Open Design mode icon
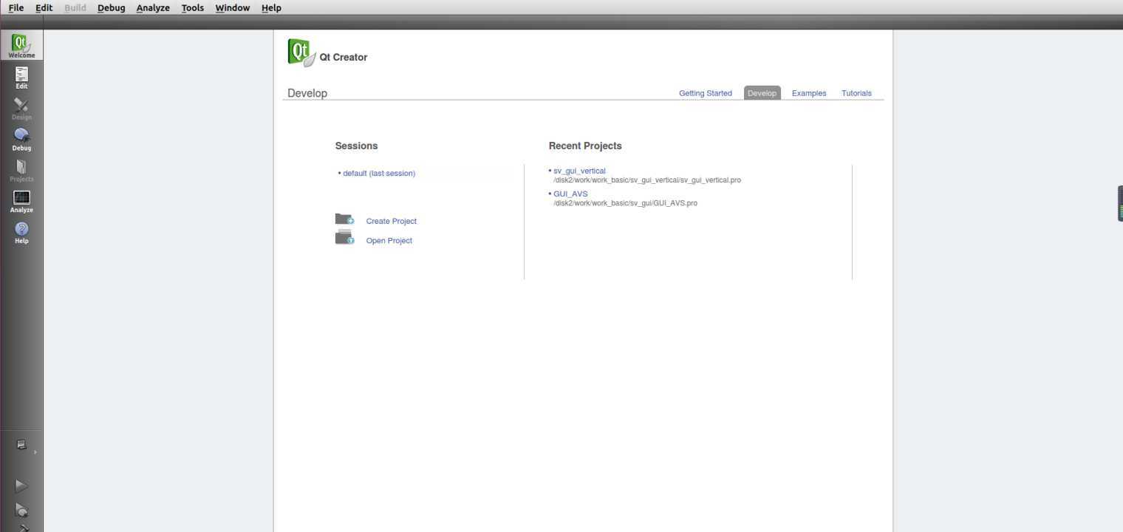 [21, 109]
